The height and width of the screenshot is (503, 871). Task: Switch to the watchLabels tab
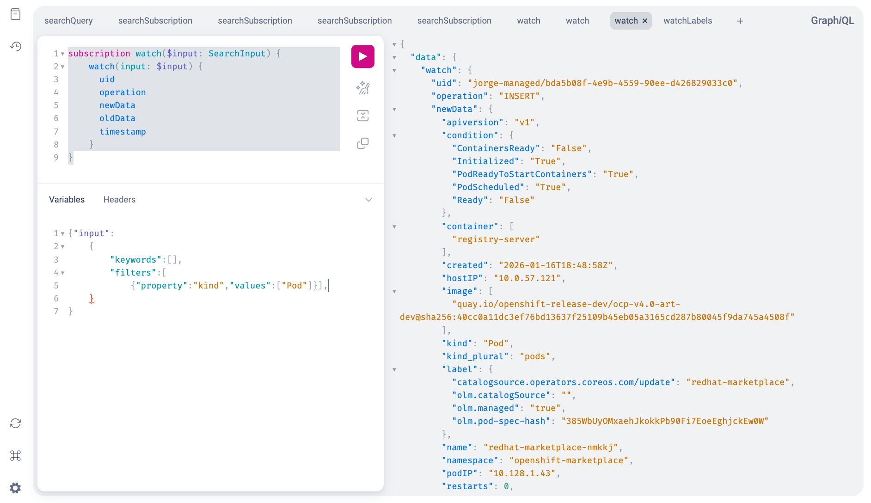point(687,21)
